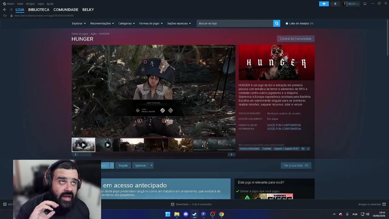Open the Ação breadcrumb link
389x219 pixels.
[x=94, y=34]
